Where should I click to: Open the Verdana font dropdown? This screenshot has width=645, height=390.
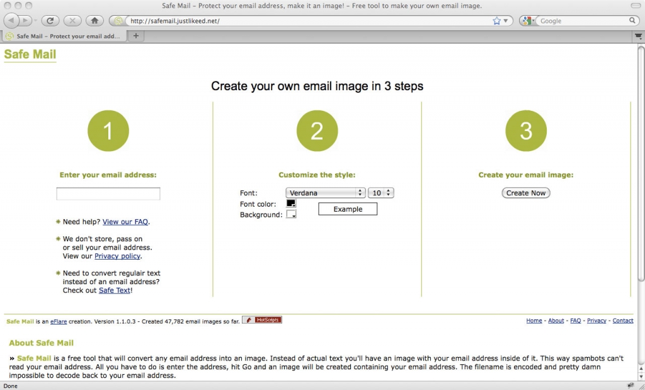[326, 193]
